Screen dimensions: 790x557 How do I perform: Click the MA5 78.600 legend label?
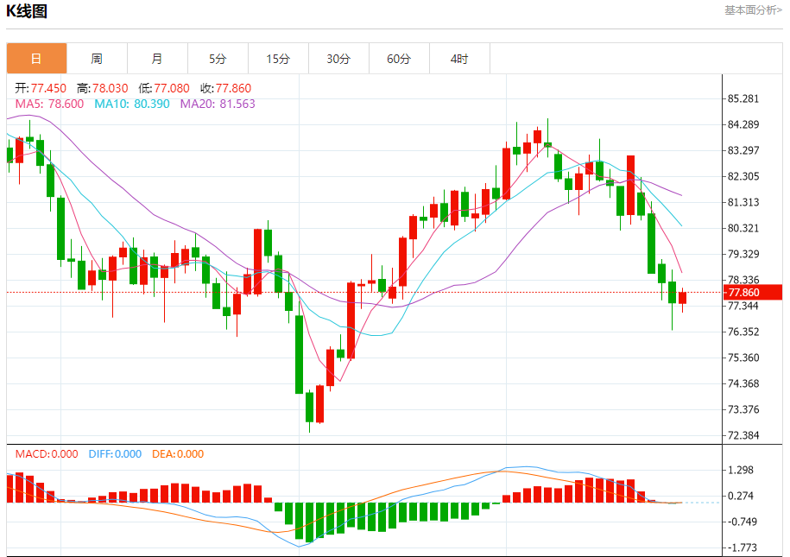(x=49, y=104)
